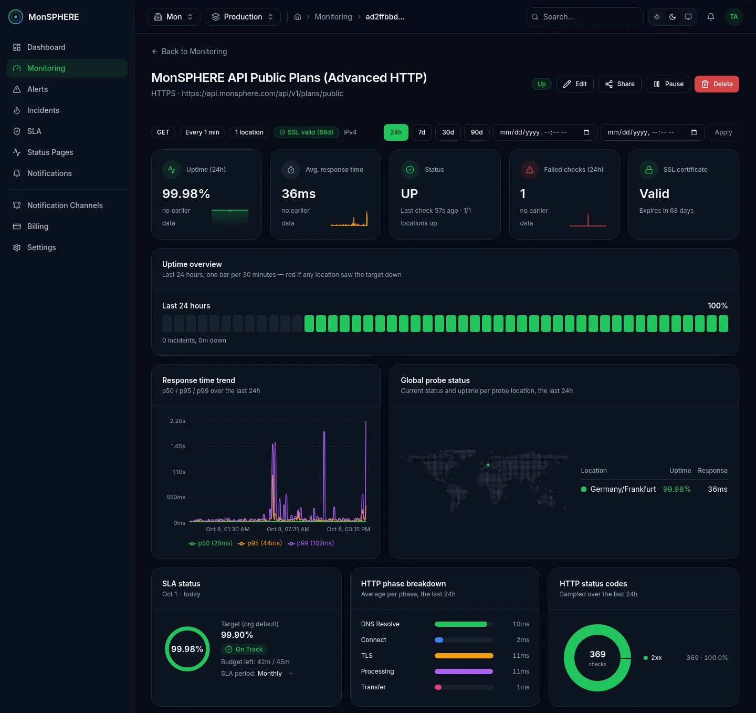
Task: Open the Mon organization switcher
Action: pyautogui.click(x=174, y=17)
